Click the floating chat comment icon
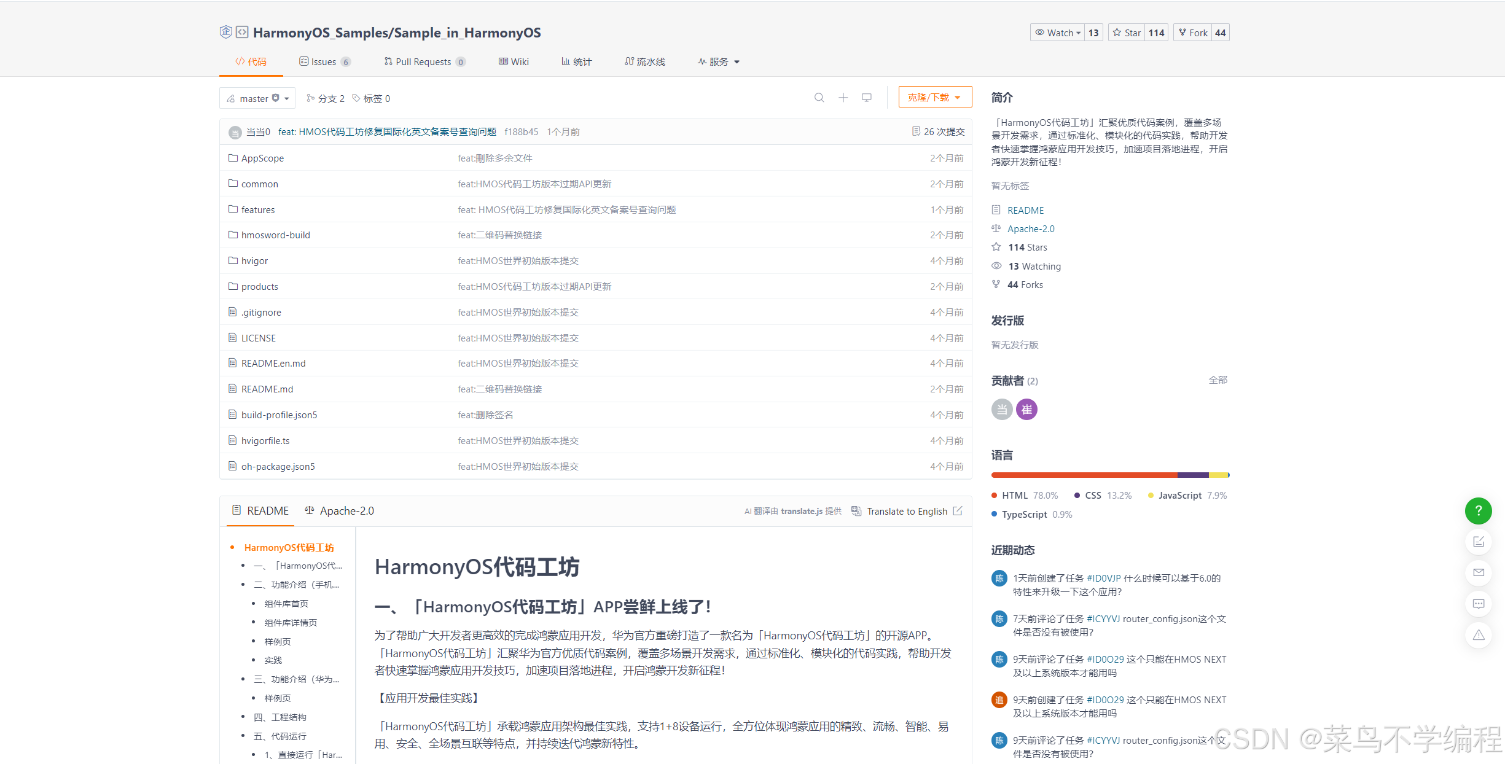 coord(1478,604)
